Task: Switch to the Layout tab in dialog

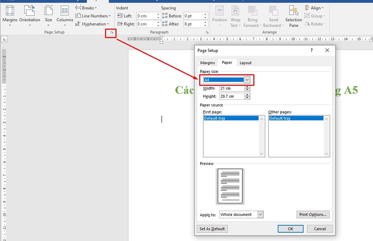Action: tap(245, 63)
